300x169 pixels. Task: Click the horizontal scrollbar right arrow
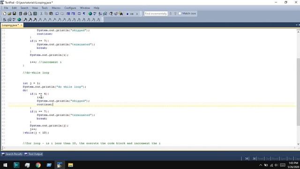(x=295, y=148)
